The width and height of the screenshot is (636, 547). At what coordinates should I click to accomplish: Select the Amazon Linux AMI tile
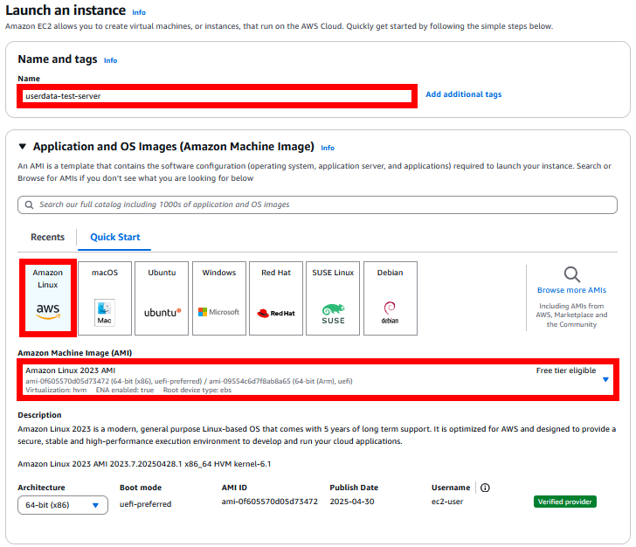(x=48, y=298)
